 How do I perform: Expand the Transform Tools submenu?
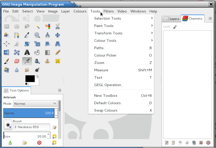121,33
